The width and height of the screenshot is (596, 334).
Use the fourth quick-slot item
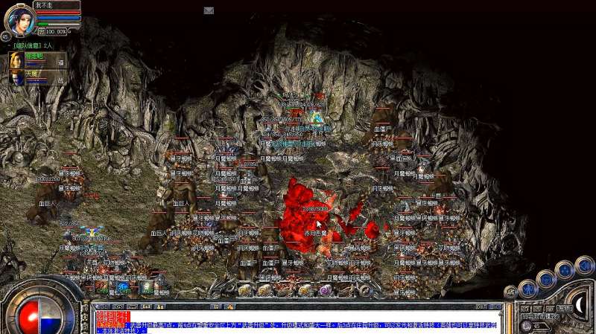click(x=305, y=290)
